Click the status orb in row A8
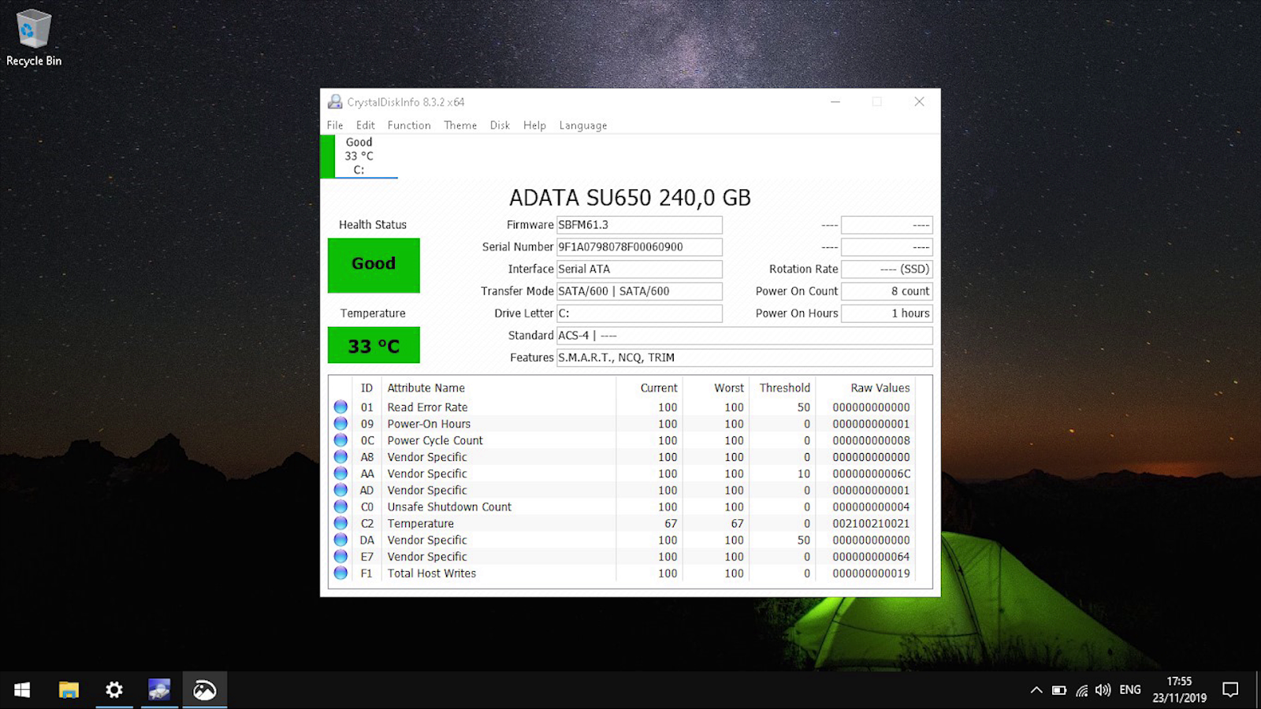This screenshot has height=709, width=1261. point(340,456)
